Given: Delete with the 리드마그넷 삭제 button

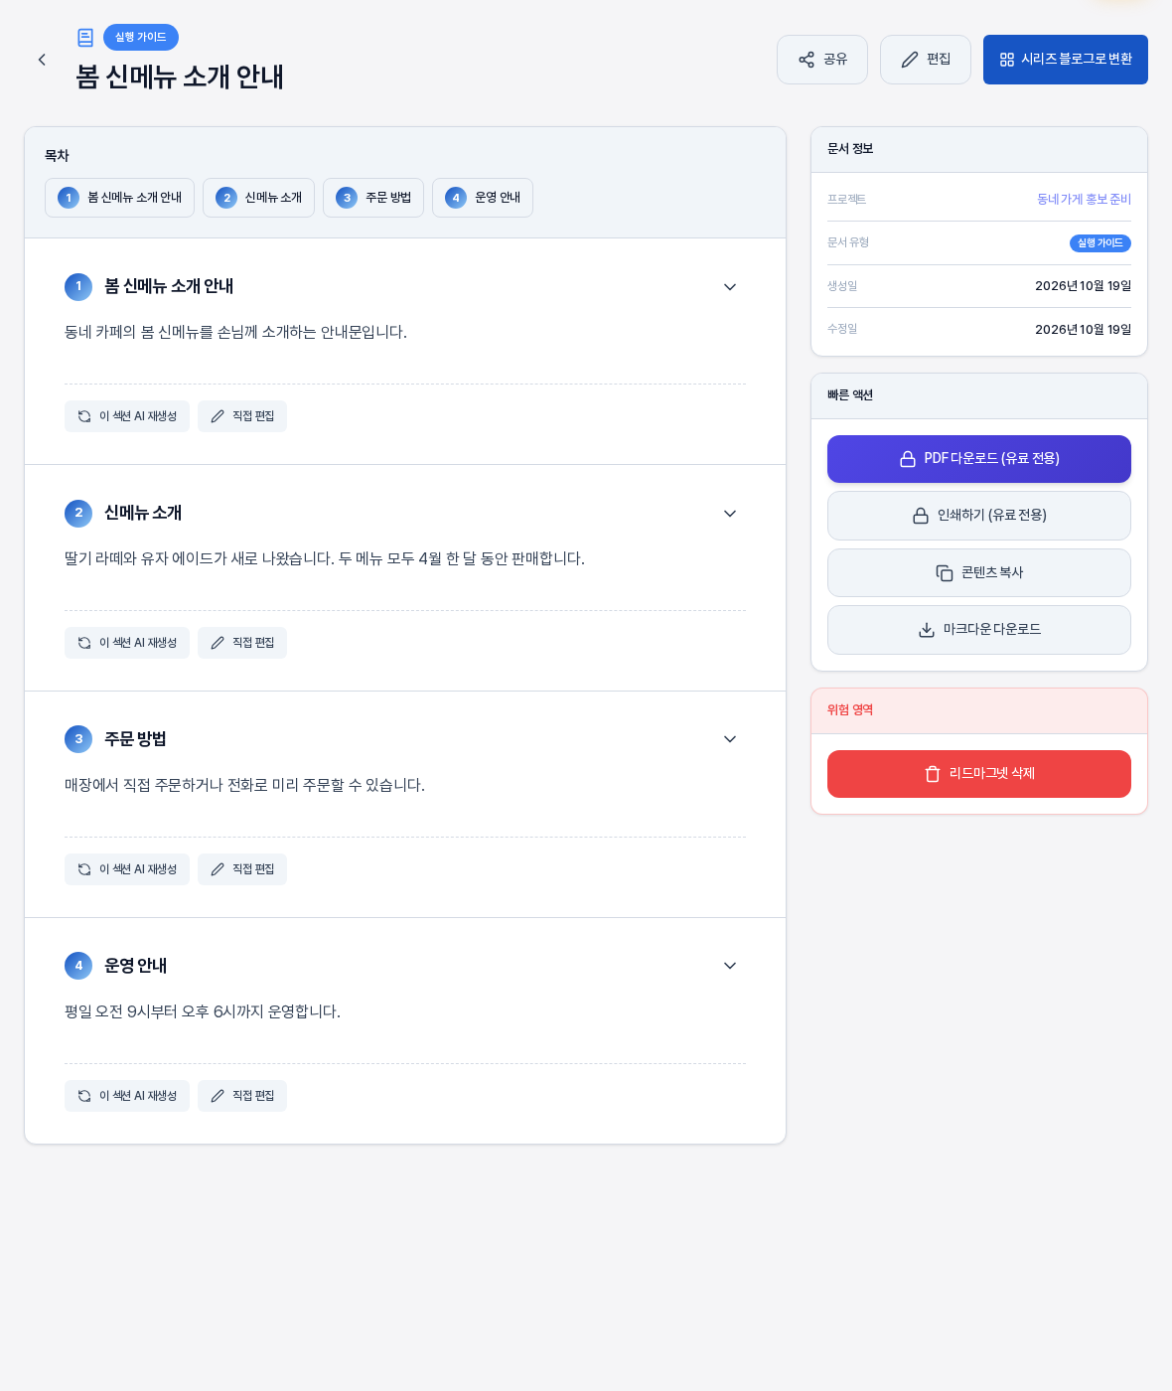Looking at the screenshot, I should (x=979, y=774).
